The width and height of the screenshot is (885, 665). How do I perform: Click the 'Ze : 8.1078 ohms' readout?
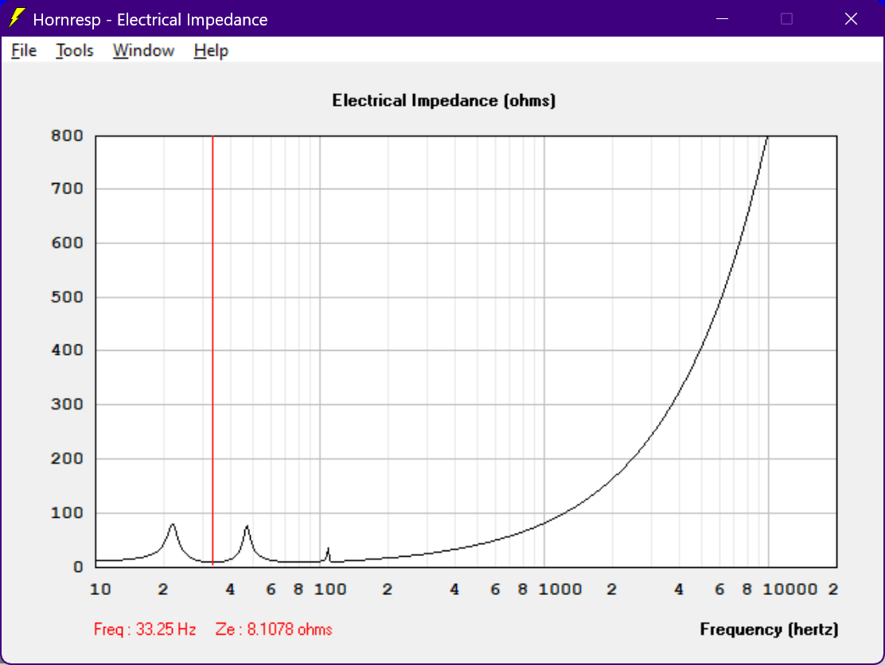click(274, 629)
